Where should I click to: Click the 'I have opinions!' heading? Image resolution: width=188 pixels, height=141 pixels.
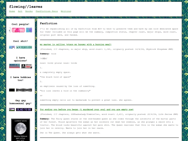tap(21, 59)
